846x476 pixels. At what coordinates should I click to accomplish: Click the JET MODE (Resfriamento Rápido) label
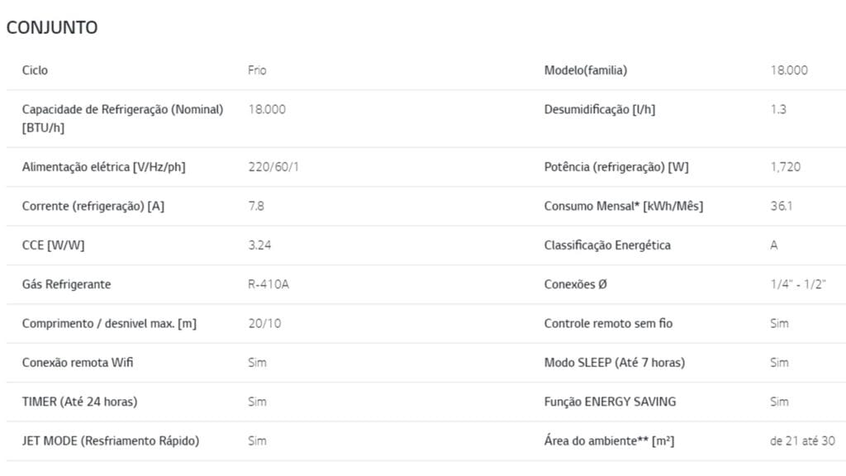[x=111, y=440]
